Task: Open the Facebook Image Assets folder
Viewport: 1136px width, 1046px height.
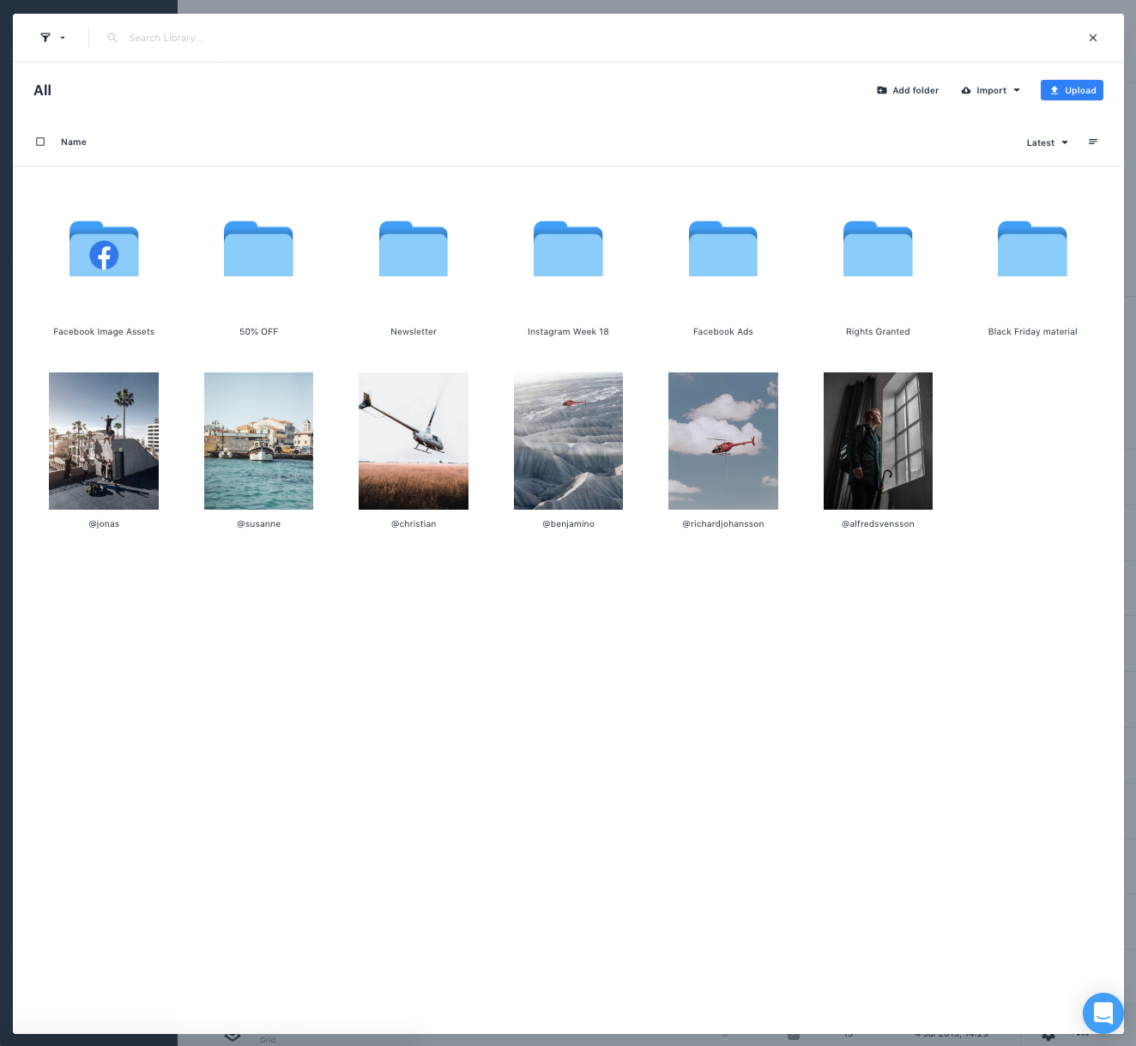Action: click(x=104, y=250)
